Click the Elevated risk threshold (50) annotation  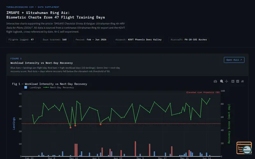point(203,92)
